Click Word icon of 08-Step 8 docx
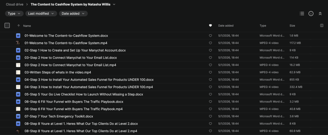328x135 pixels. coord(18,124)
